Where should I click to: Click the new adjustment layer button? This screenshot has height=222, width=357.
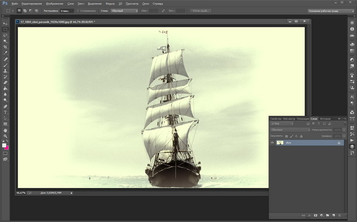coord(322,215)
